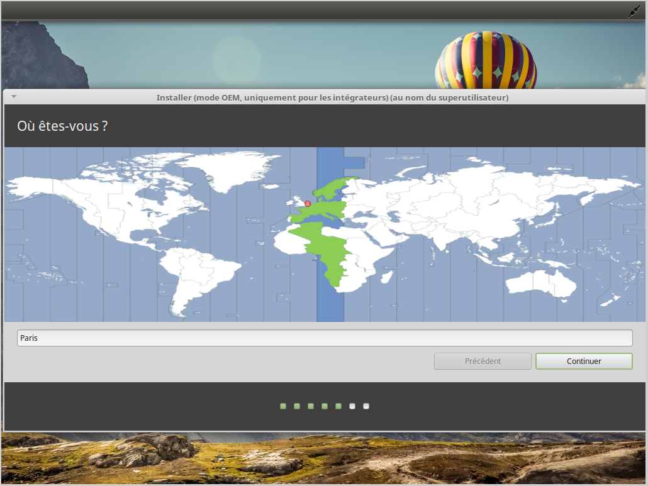Click the third green progress square
648x486 pixels.
(311, 406)
